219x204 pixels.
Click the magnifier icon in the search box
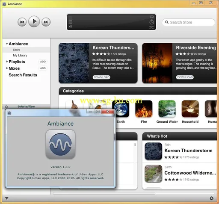tap(166, 22)
